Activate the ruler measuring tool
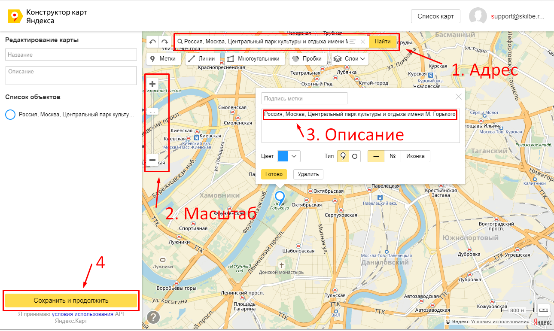The width and height of the screenshot is (554, 331). point(544,310)
